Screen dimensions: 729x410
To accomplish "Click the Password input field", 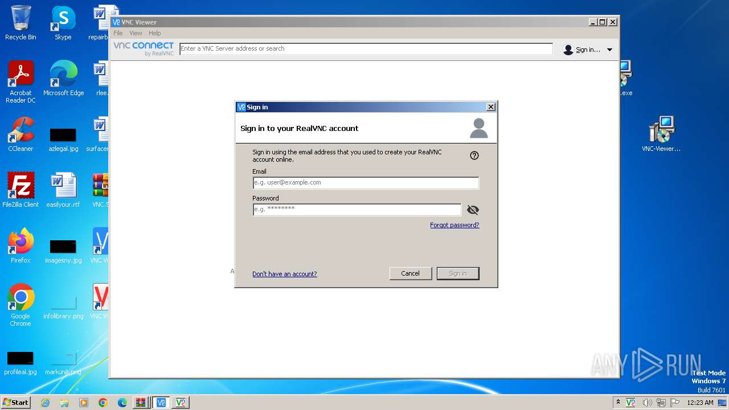I will 357,210.
